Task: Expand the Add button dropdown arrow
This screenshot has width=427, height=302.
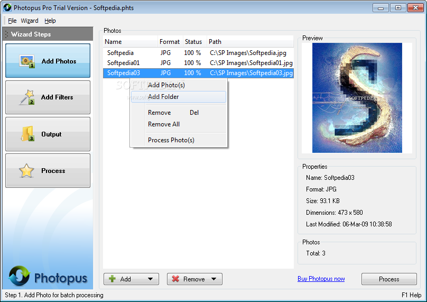Action: (150, 279)
